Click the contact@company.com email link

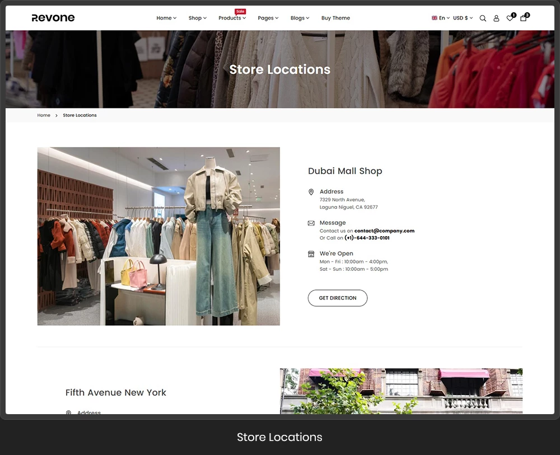pyautogui.click(x=384, y=231)
